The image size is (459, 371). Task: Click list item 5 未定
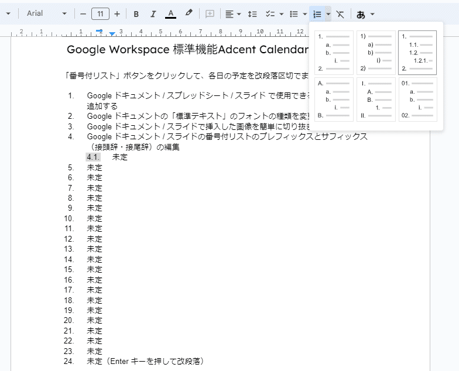click(94, 167)
